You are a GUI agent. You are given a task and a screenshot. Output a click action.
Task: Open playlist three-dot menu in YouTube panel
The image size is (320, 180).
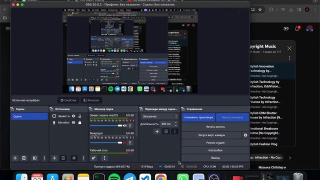pos(289,58)
